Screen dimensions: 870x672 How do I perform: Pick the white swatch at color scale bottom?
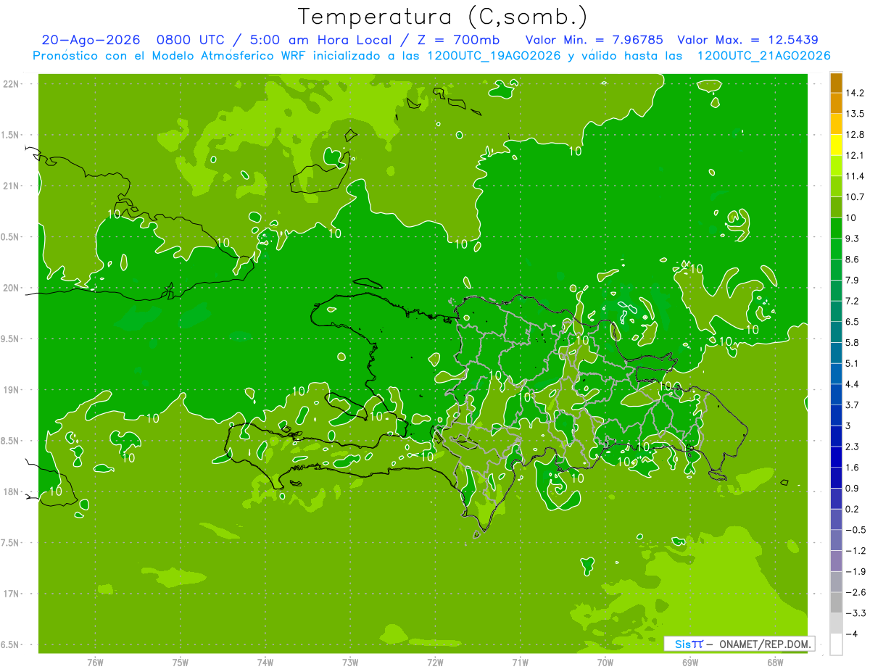(x=836, y=644)
